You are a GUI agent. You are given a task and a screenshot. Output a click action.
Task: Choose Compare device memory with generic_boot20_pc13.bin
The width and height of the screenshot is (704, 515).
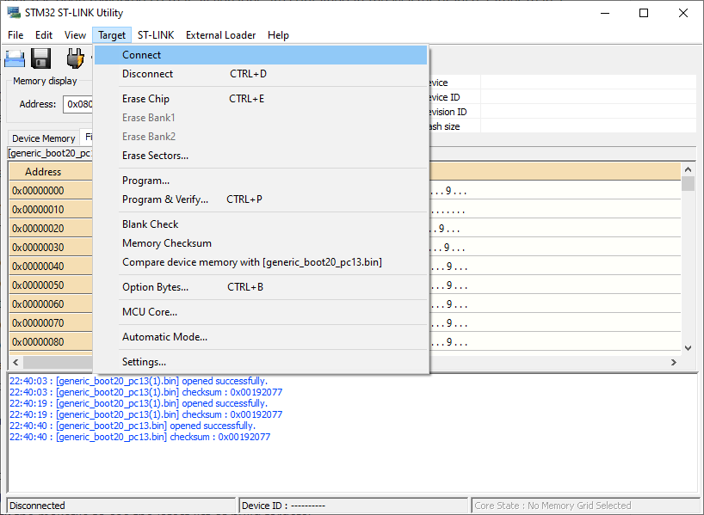(261, 262)
